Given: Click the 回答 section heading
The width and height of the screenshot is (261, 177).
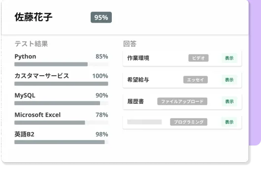Looking at the screenshot, I should pyautogui.click(x=130, y=44).
